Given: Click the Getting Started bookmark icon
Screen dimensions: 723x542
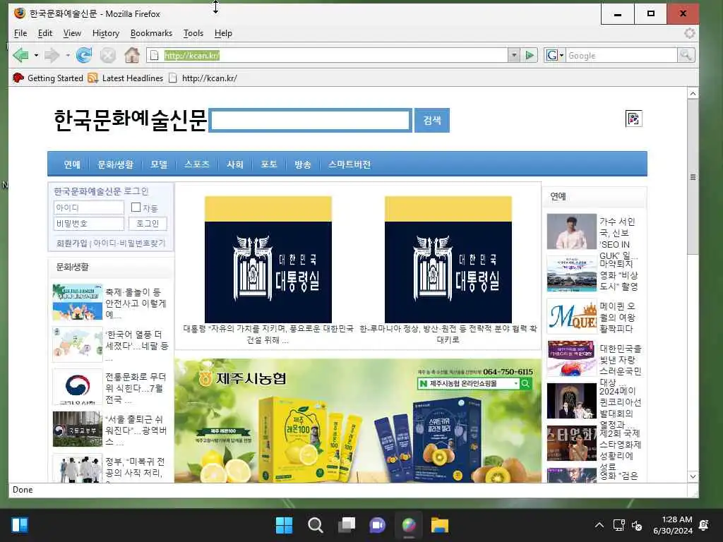Looking at the screenshot, I should (x=18, y=78).
